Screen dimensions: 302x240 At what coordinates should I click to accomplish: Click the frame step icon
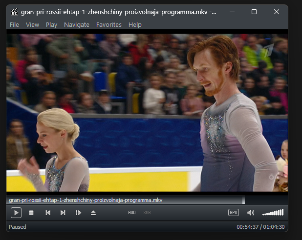pos(78,213)
